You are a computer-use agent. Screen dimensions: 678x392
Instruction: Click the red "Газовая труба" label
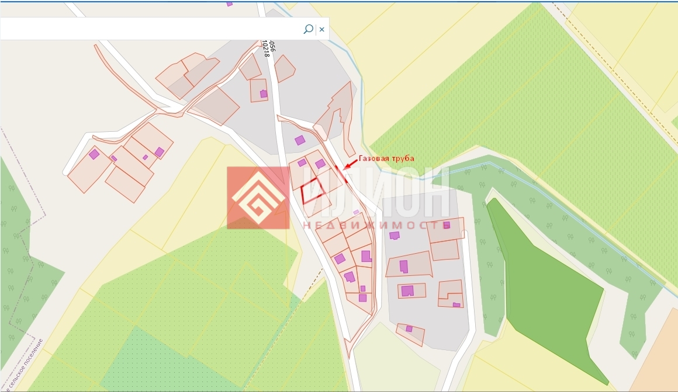386,159
